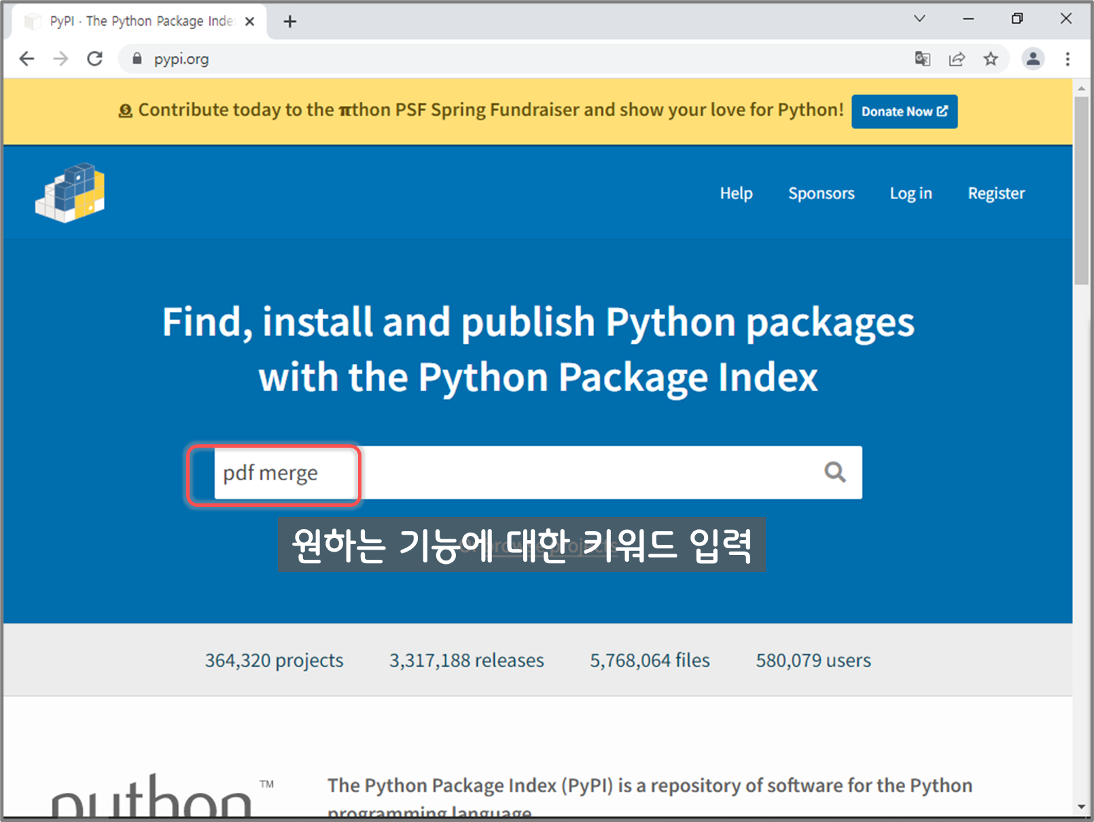1094x822 pixels.
Task: Open the Sponsors link
Action: (x=822, y=194)
